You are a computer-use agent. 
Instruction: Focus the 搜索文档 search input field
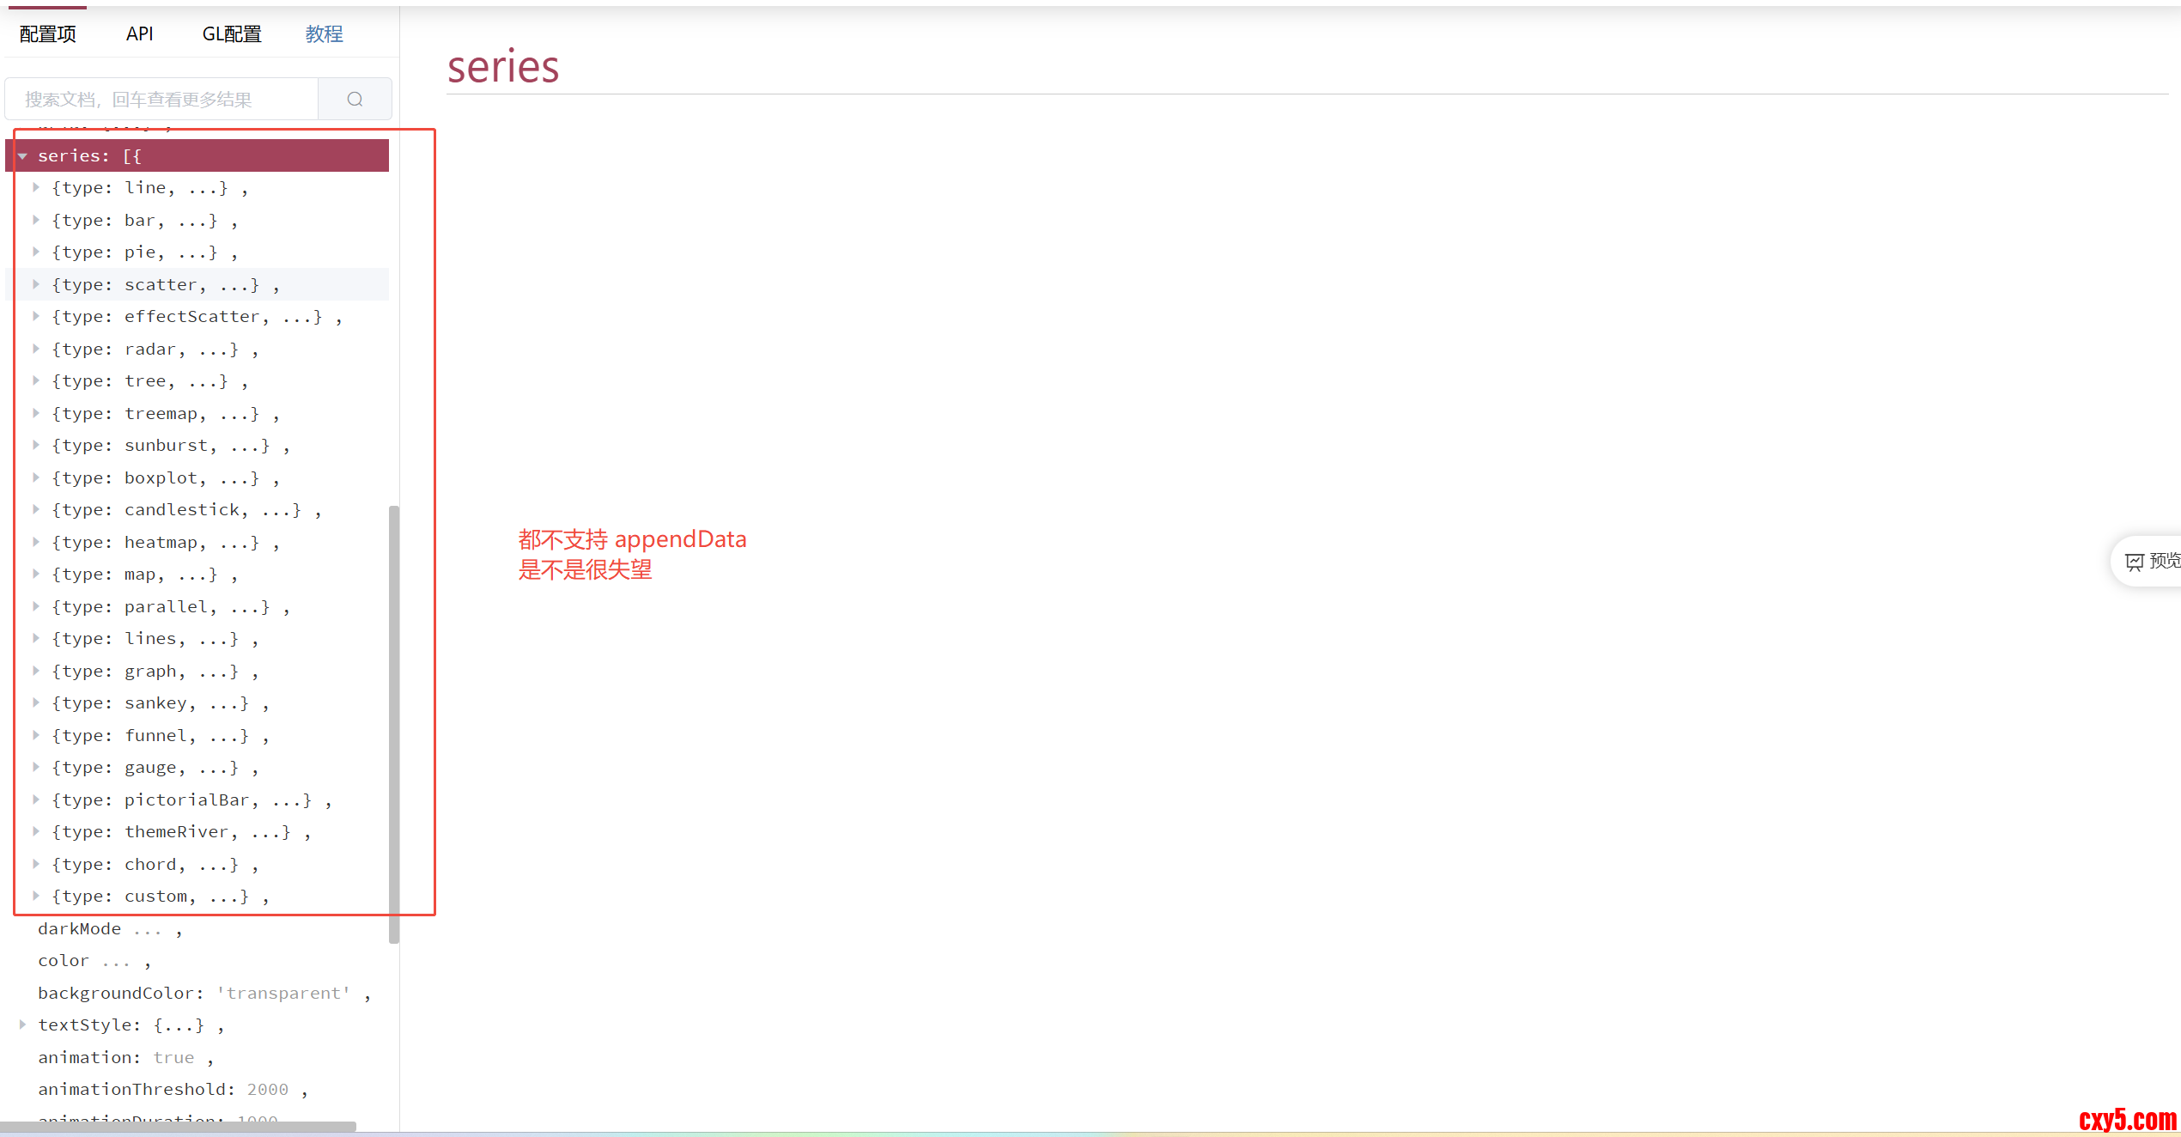coord(163,100)
